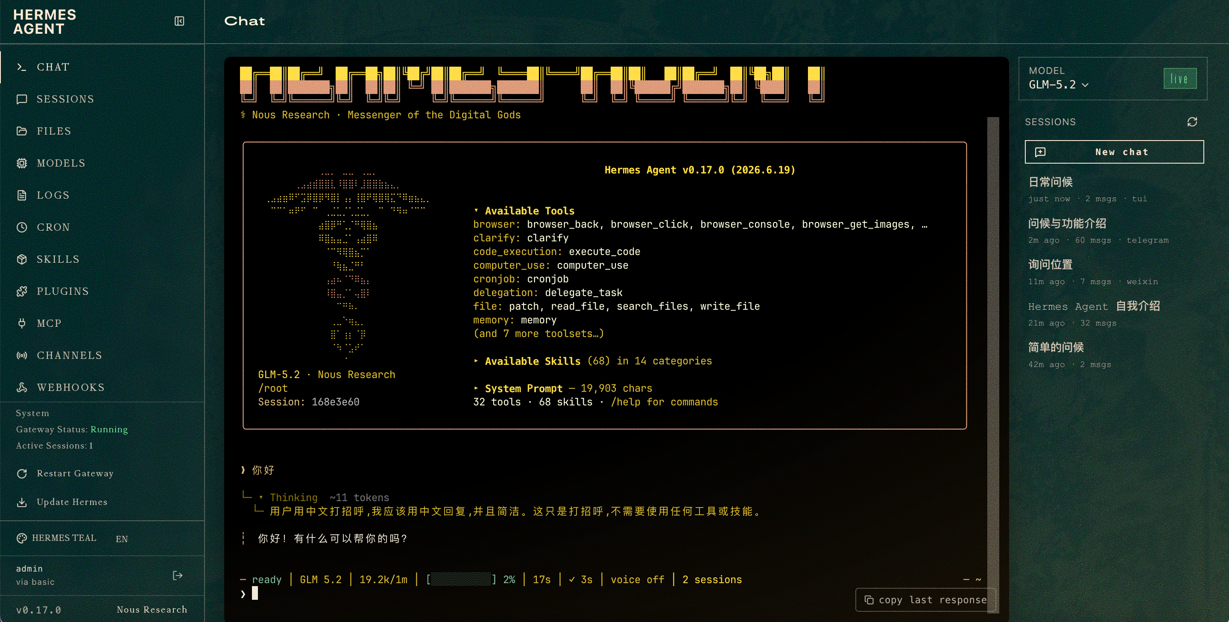Viewport: 1229px width, 622px height.
Task: Select Channels in the sidebar
Action: (x=102, y=355)
